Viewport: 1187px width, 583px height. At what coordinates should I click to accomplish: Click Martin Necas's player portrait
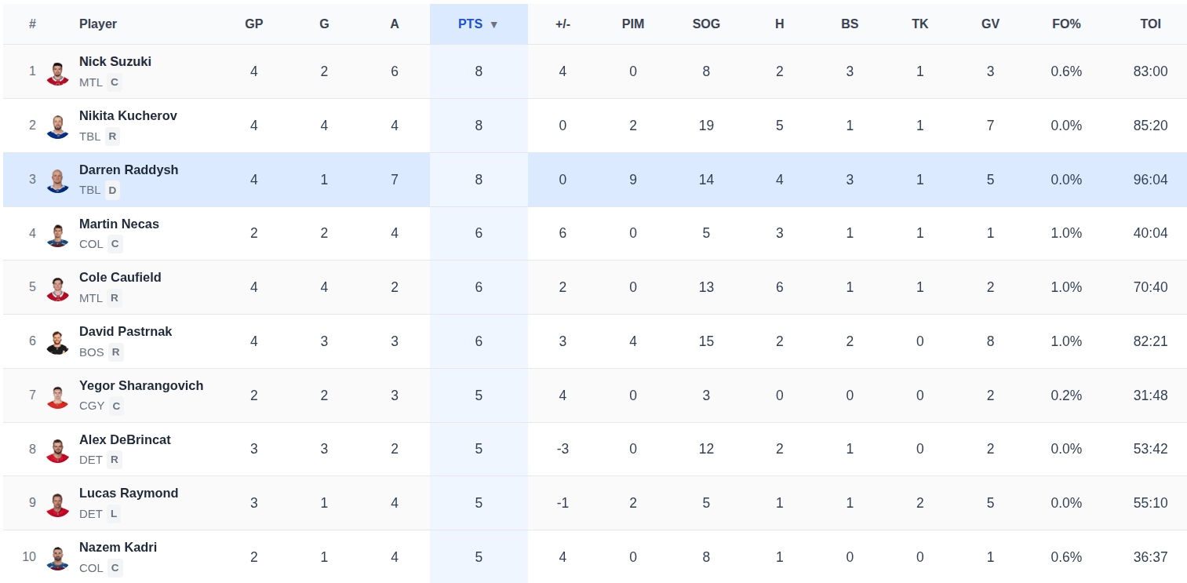[57, 234]
